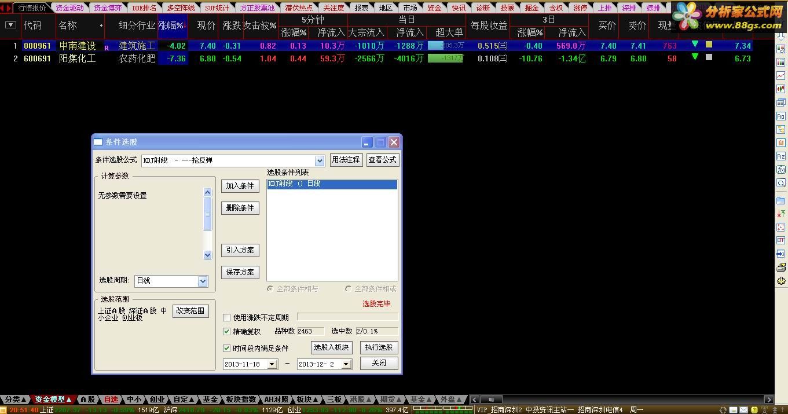
Task: Select the 全部条件相与 radio button
Action: [x=270, y=288]
